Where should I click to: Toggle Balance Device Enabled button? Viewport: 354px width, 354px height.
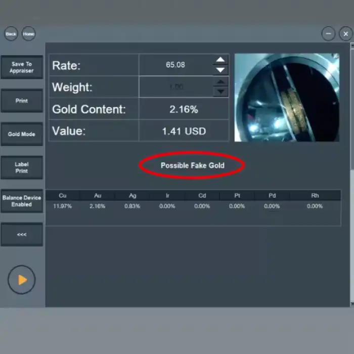tap(22, 201)
